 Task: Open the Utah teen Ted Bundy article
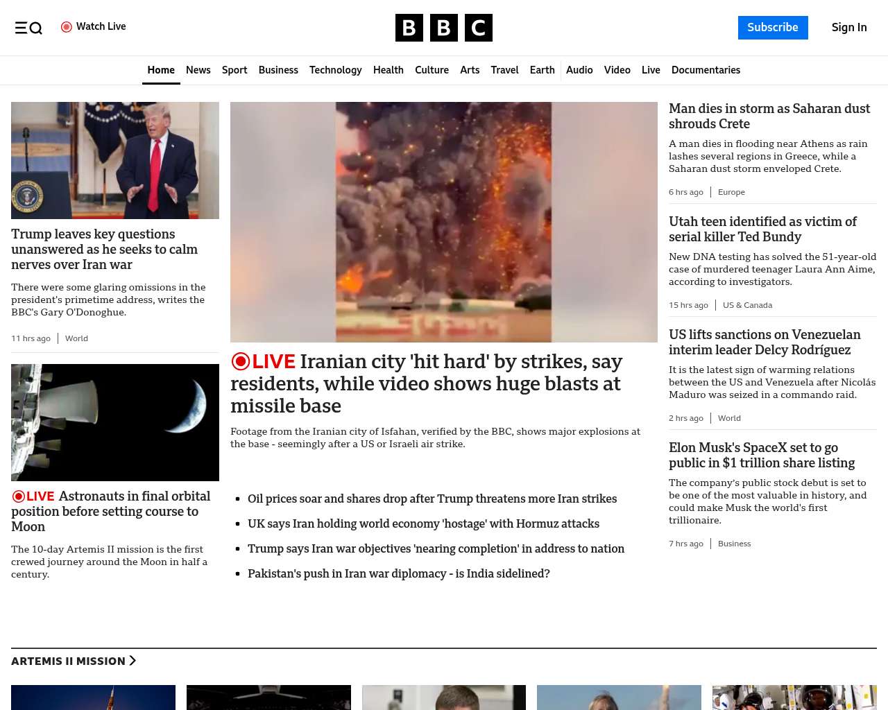(762, 229)
